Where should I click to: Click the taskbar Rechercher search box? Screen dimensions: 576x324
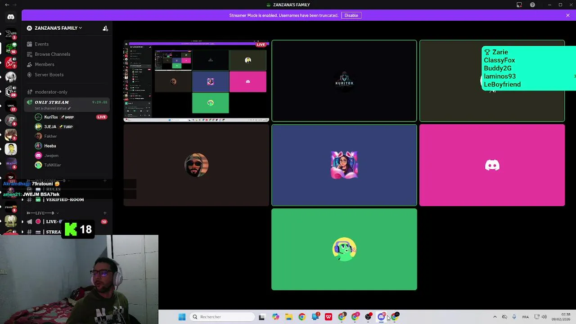(223, 317)
